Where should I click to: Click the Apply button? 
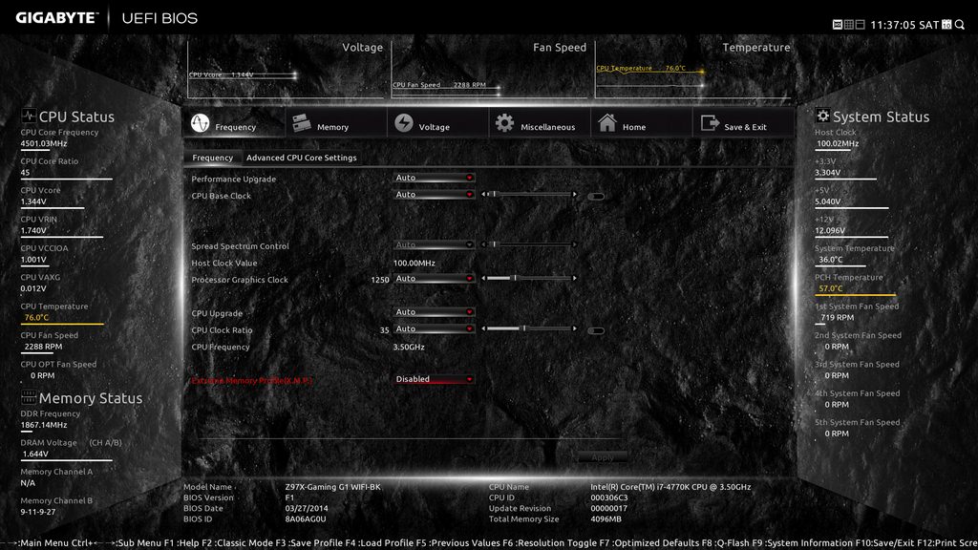click(602, 457)
